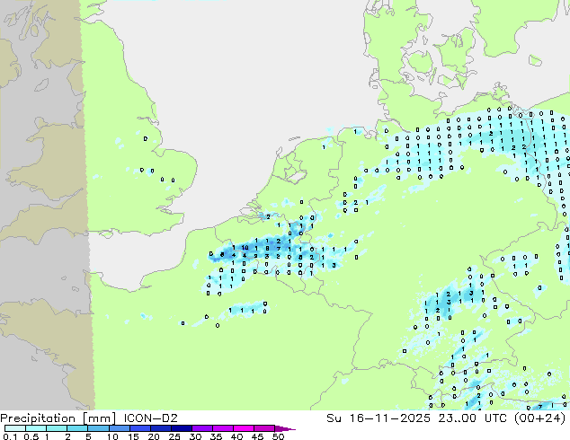Click the 10–15 mm legend color swatch
570x440 pixels.
coord(119,428)
